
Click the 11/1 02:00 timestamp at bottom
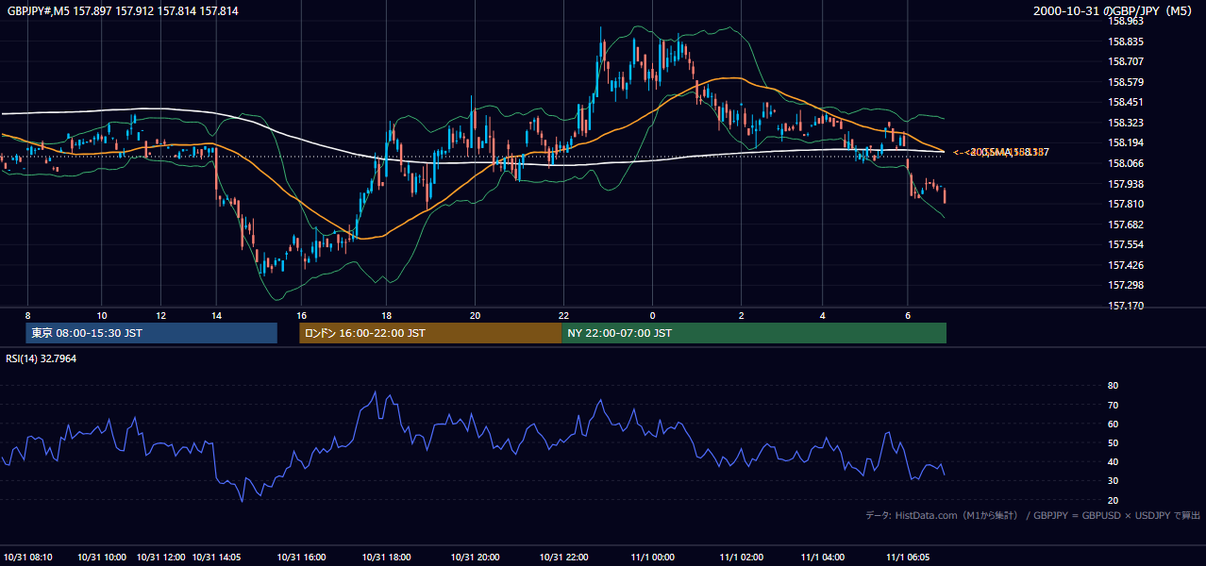pyautogui.click(x=741, y=558)
